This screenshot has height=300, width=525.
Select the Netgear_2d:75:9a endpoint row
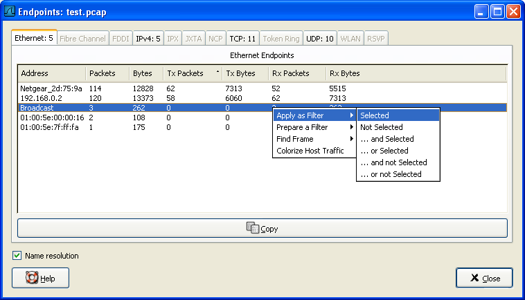[x=51, y=88]
